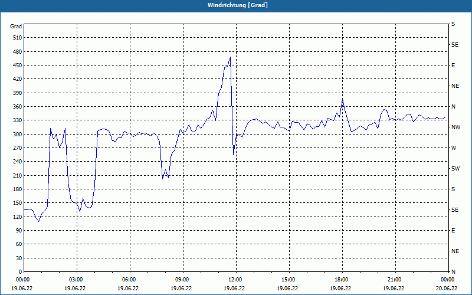Select the 510 y-axis value

[x=18, y=38]
